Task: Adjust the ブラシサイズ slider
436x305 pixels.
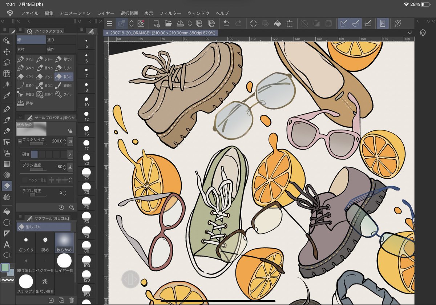Action: pos(38,144)
